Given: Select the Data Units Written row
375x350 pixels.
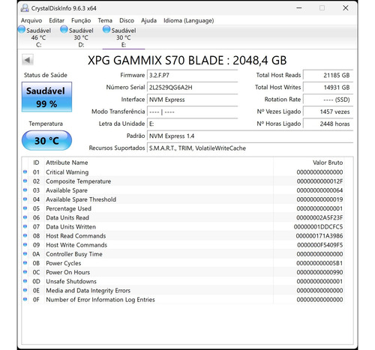Looking at the screenshot, I should [183, 227].
